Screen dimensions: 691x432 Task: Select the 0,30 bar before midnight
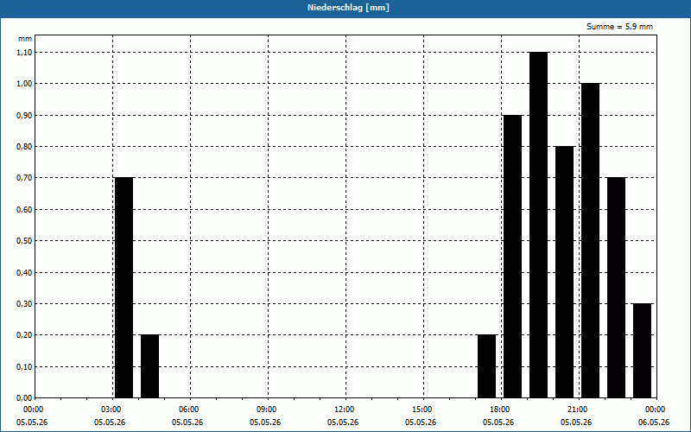[x=642, y=351]
